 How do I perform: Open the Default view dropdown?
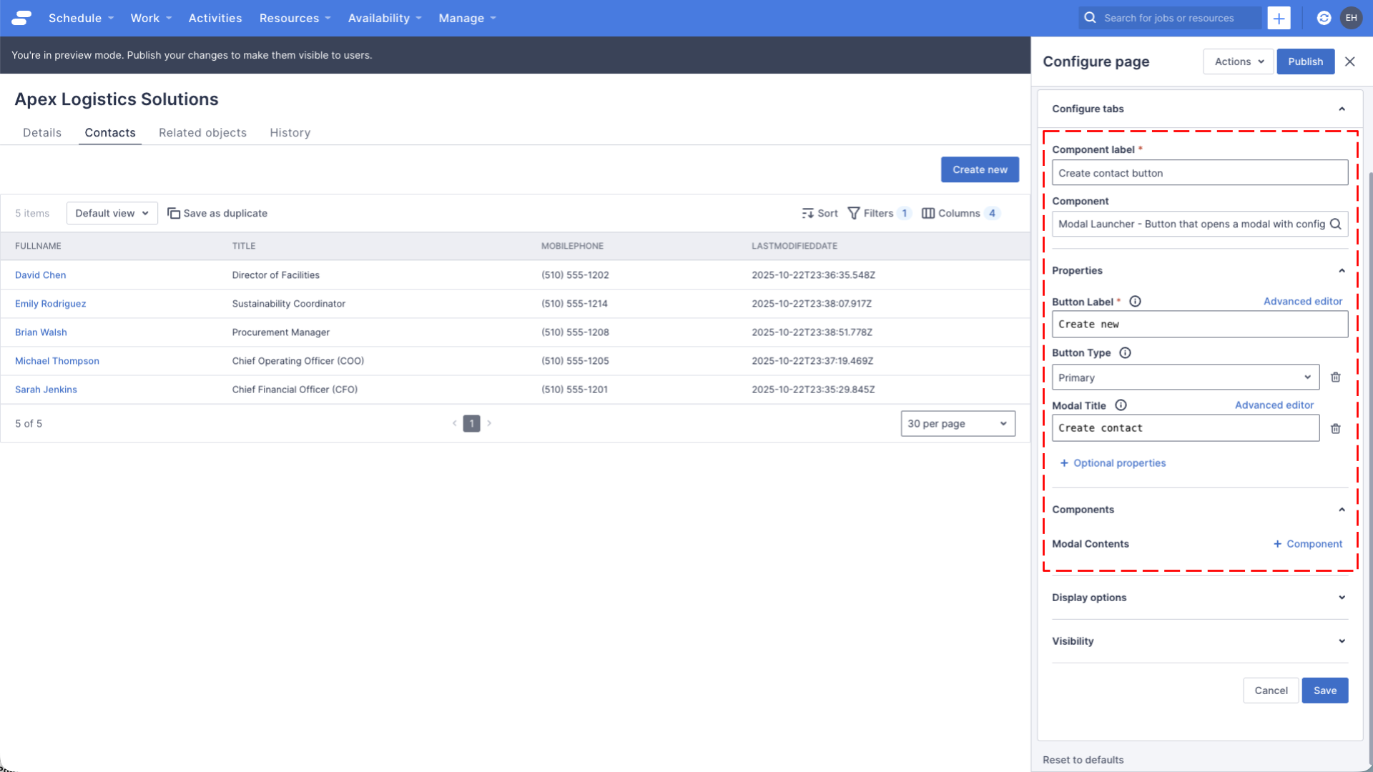point(112,213)
